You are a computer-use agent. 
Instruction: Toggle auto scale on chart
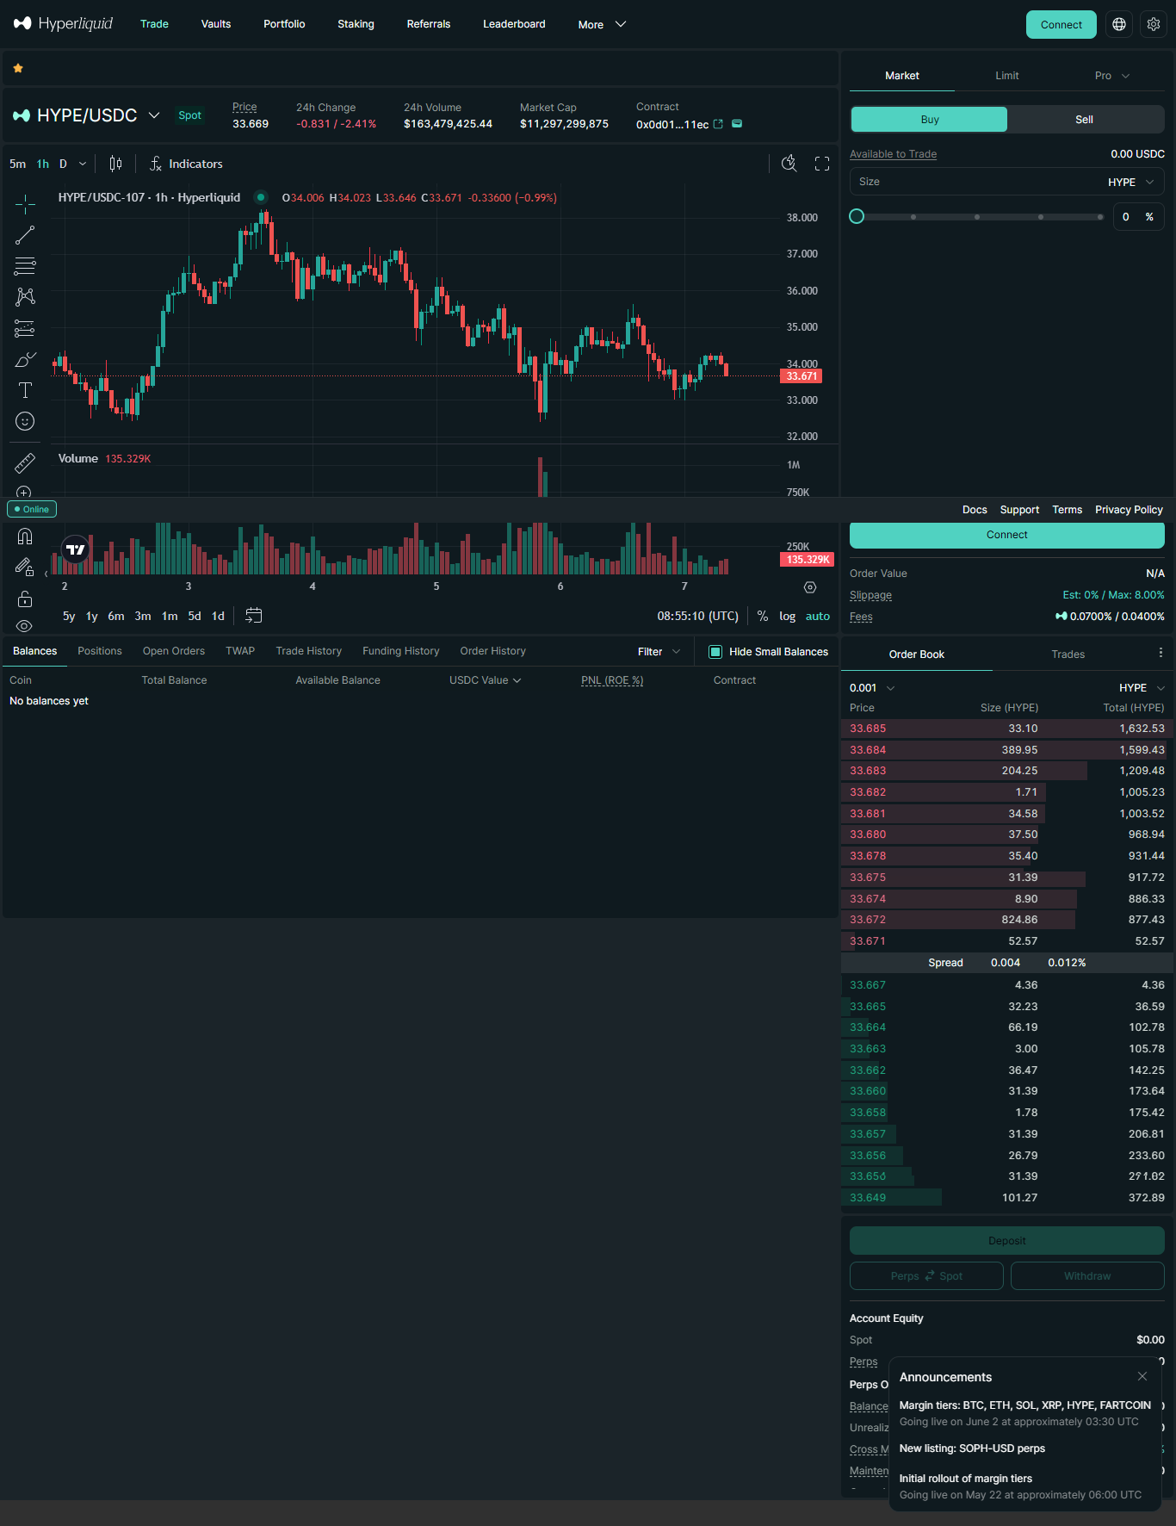point(818,616)
